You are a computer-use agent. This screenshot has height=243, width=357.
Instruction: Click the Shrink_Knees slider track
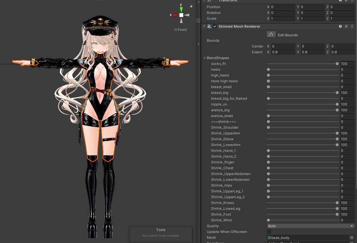coord(303,203)
